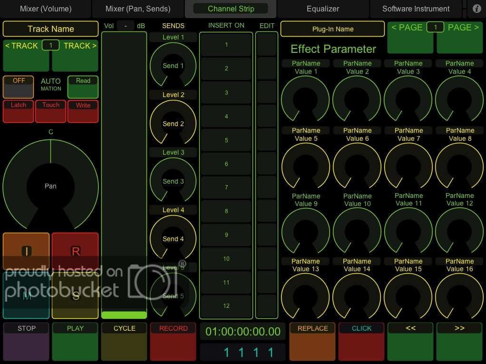Go to next track with TRACK >

[75, 55]
